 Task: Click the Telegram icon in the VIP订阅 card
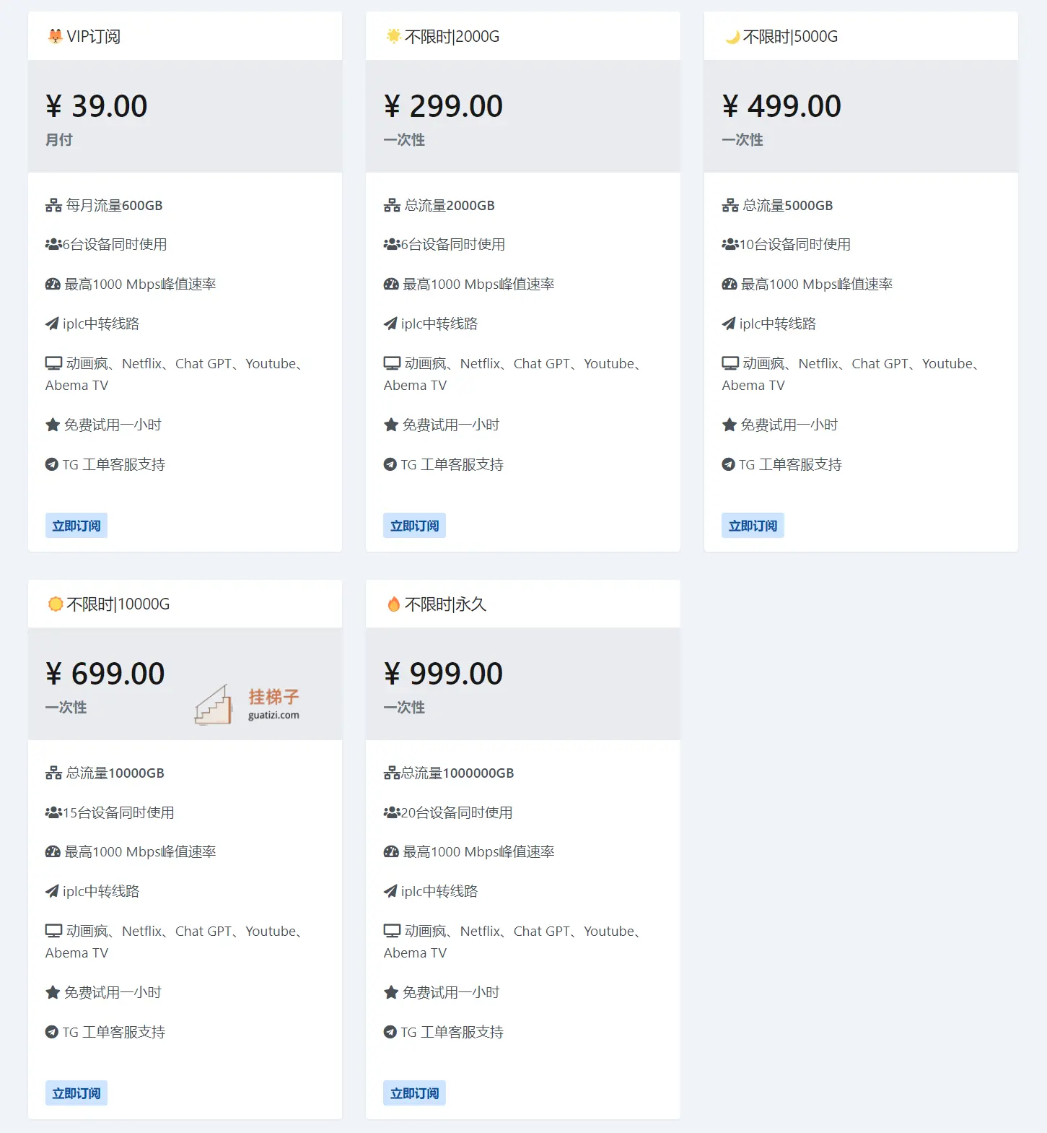tap(52, 464)
